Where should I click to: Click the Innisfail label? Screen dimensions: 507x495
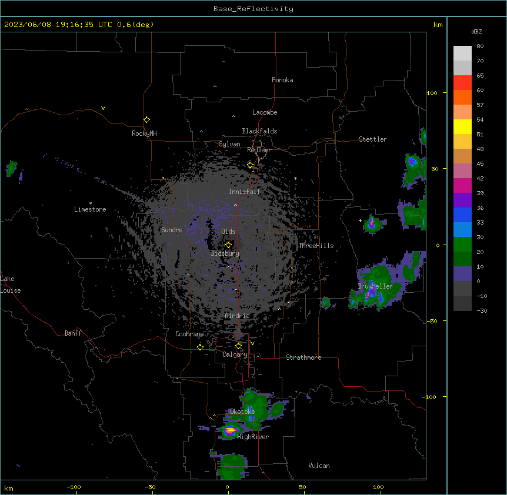pos(244,192)
